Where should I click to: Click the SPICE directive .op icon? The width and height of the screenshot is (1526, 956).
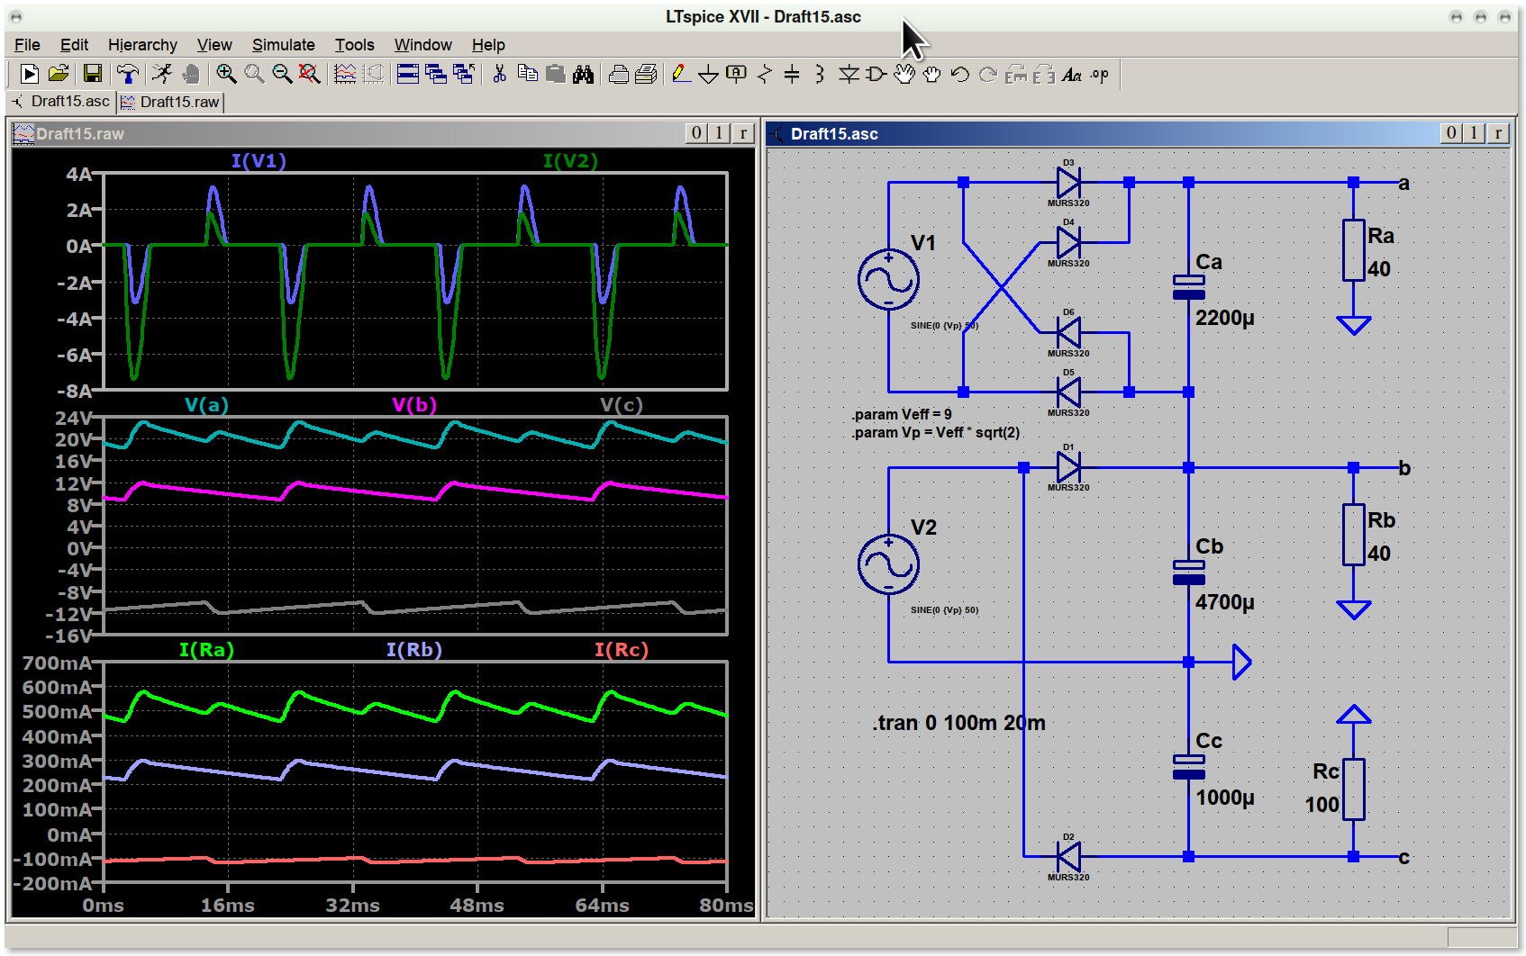(1099, 74)
